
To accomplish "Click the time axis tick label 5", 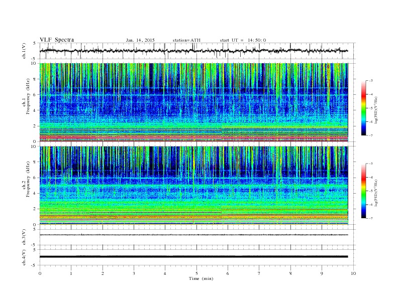I will 196,273.
